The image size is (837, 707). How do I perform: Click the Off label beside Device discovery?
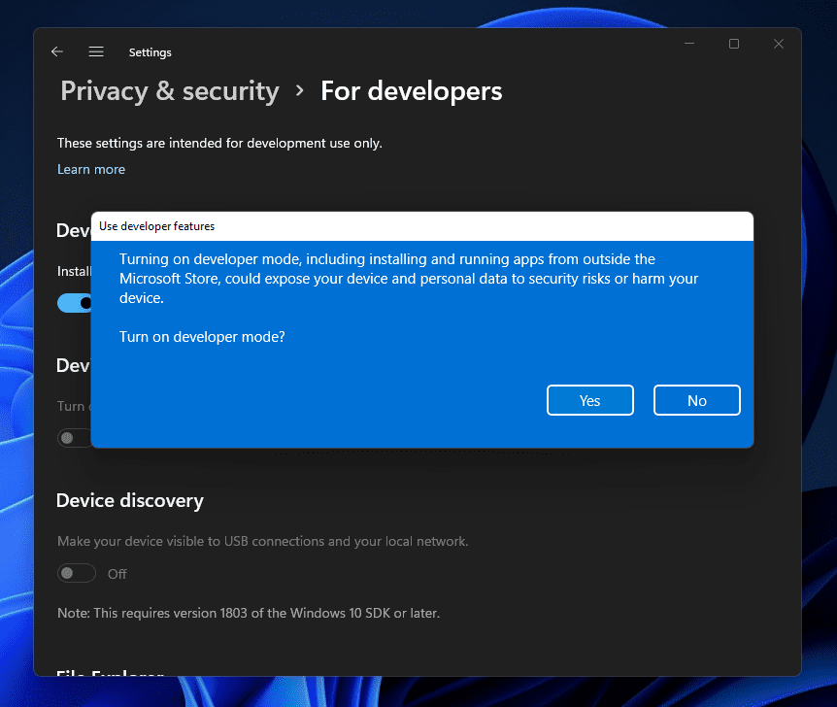point(117,574)
